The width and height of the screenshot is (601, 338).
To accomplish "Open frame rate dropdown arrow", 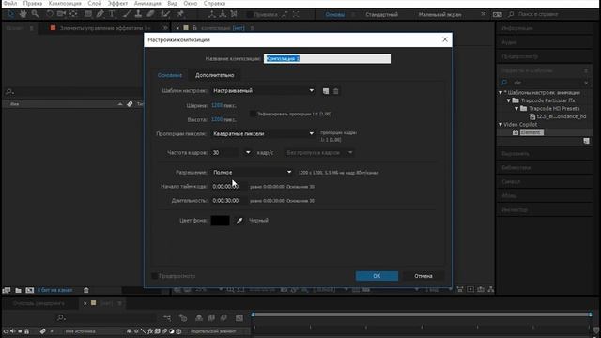I will [248, 152].
